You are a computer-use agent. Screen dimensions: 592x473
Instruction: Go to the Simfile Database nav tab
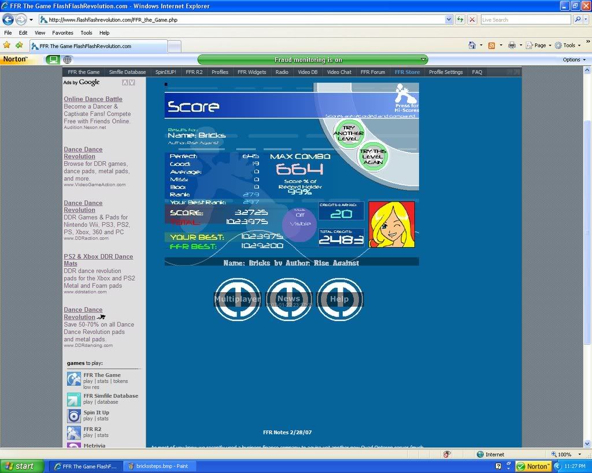(127, 72)
